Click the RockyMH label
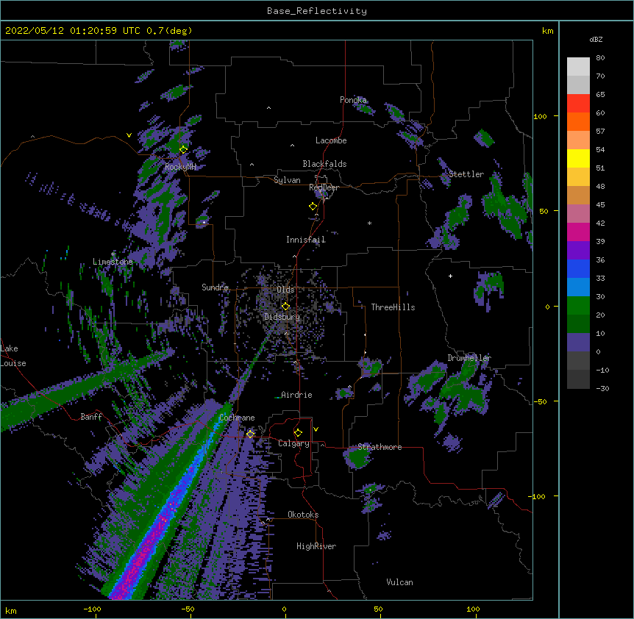634x619 pixels. [x=180, y=167]
